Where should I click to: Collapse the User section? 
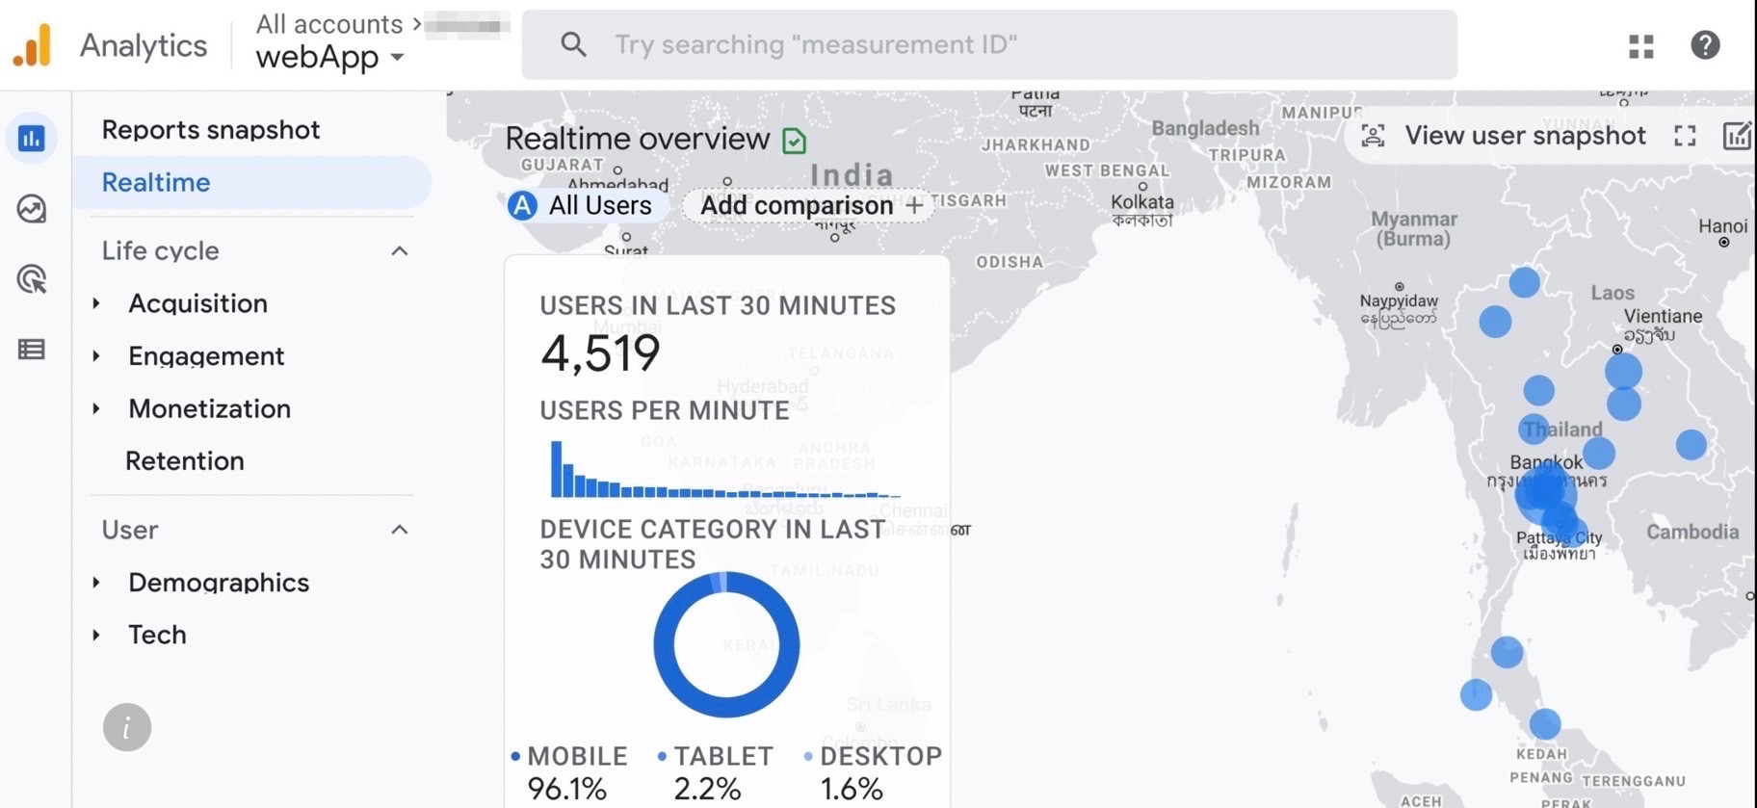pos(400,530)
